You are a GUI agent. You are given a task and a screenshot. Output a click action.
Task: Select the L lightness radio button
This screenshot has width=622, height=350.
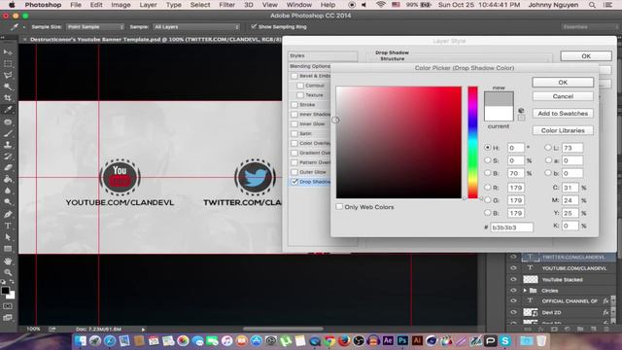click(x=548, y=147)
